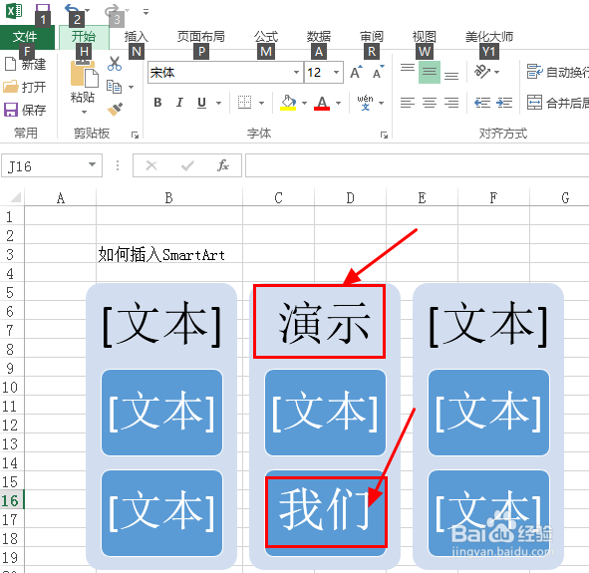Click the Cut scissors icon
The width and height of the screenshot is (589, 573).
[115, 64]
